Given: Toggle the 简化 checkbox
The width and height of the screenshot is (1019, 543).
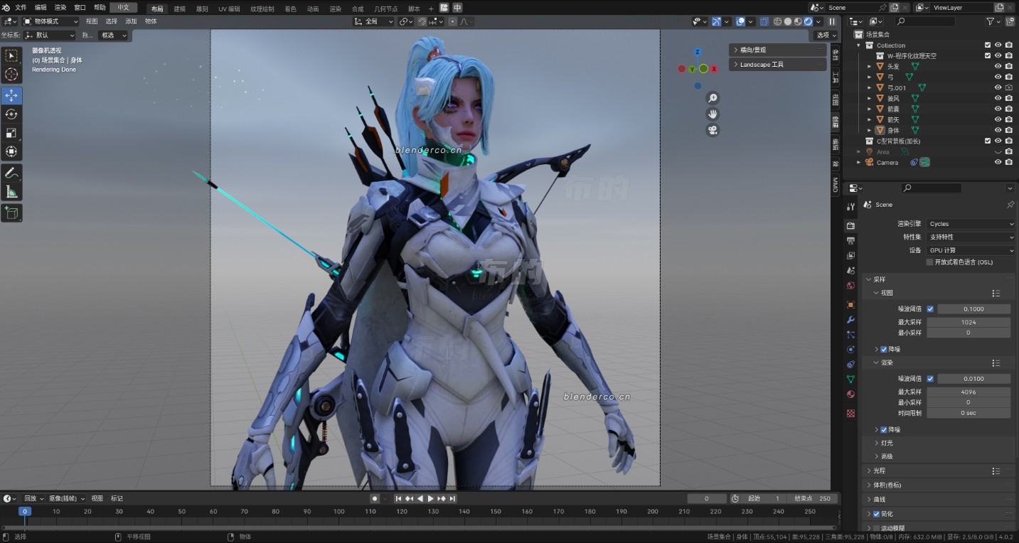Looking at the screenshot, I should (876, 514).
